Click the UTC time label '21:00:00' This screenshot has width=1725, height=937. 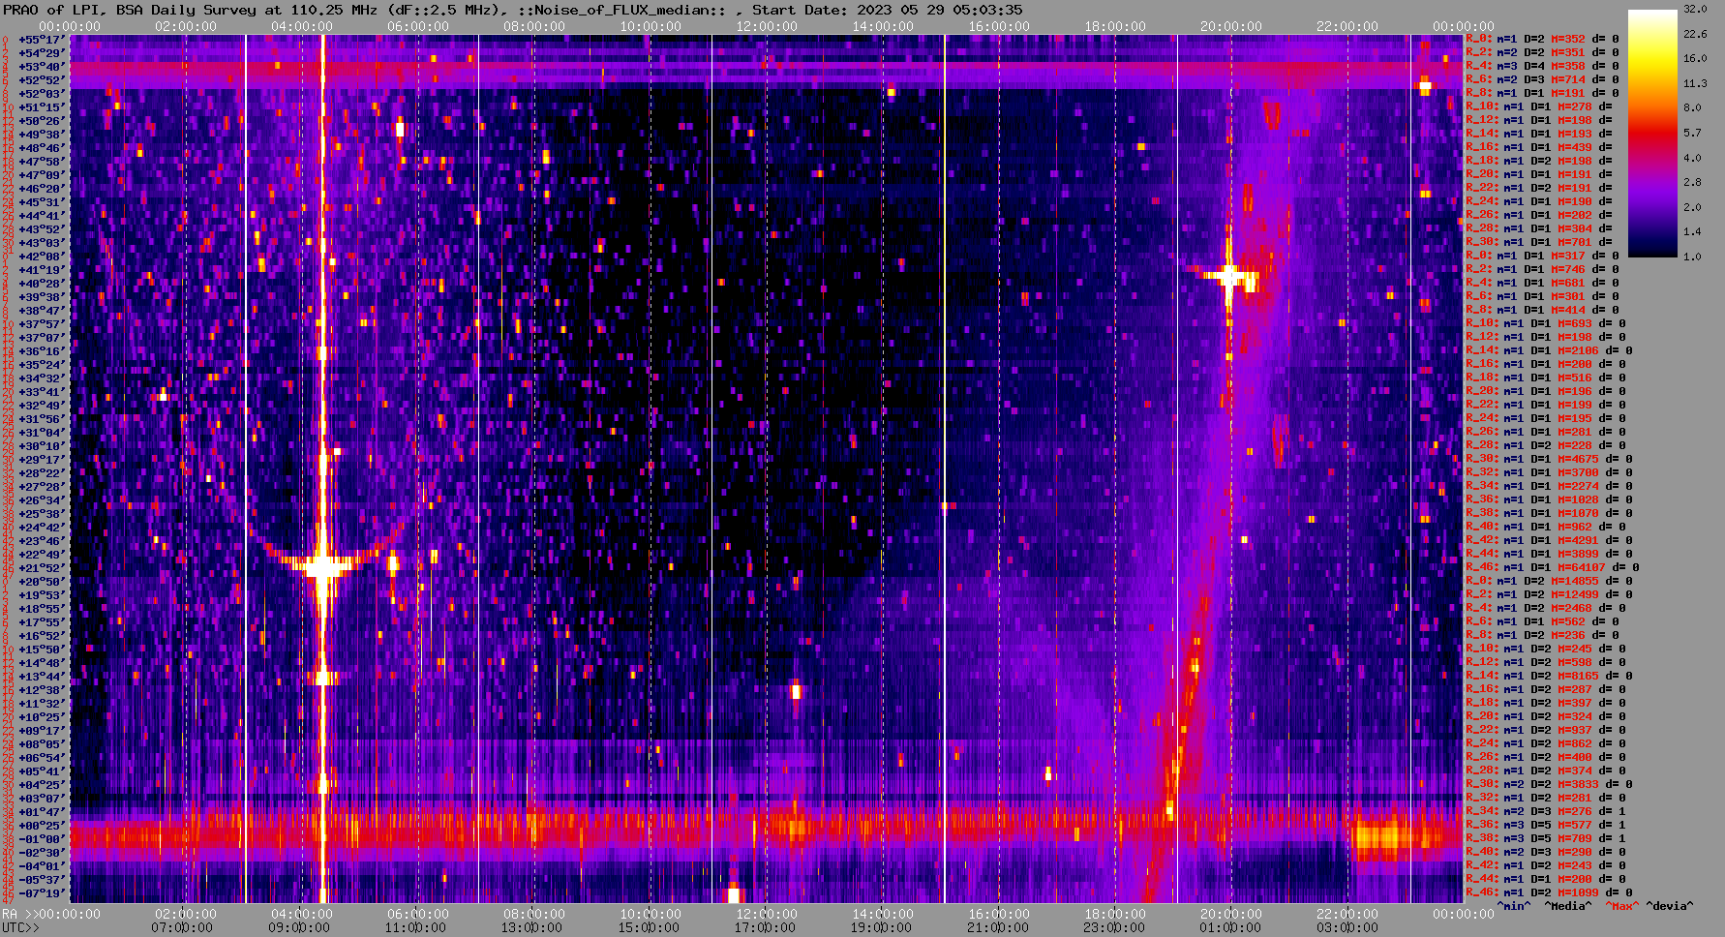[997, 927]
